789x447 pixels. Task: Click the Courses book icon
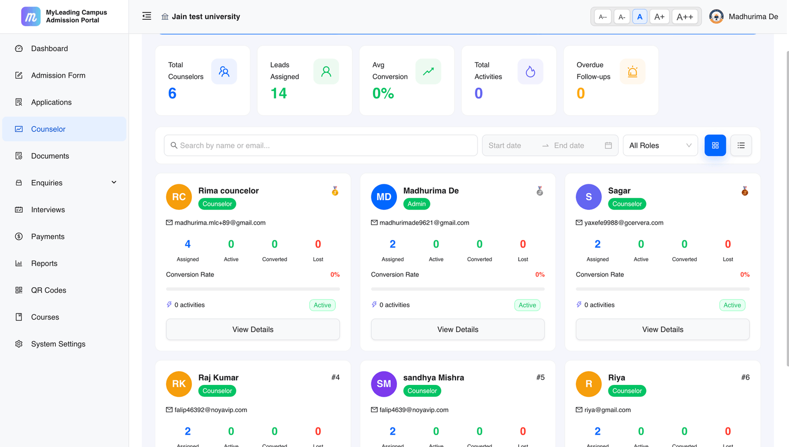point(19,317)
